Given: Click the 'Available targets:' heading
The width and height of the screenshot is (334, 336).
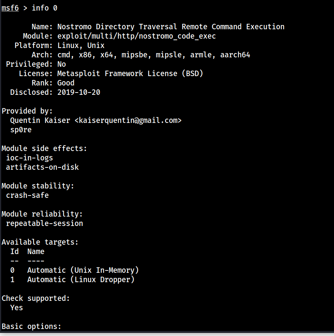Looking at the screenshot, I should pyautogui.click(x=40, y=242).
